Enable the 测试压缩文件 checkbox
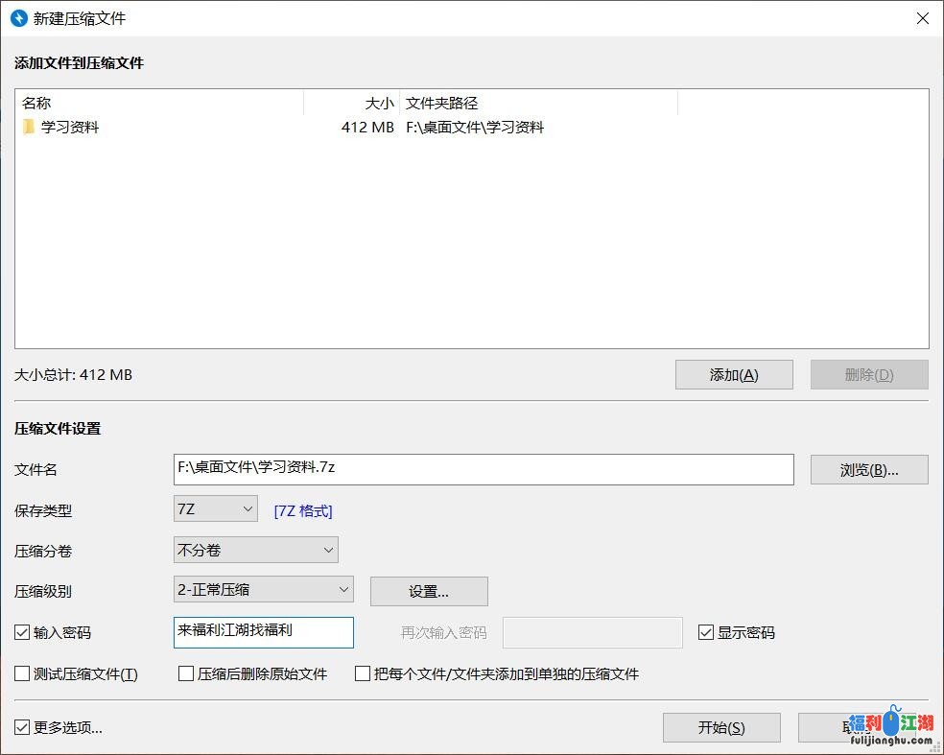This screenshot has height=755, width=944. pos(20,674)
